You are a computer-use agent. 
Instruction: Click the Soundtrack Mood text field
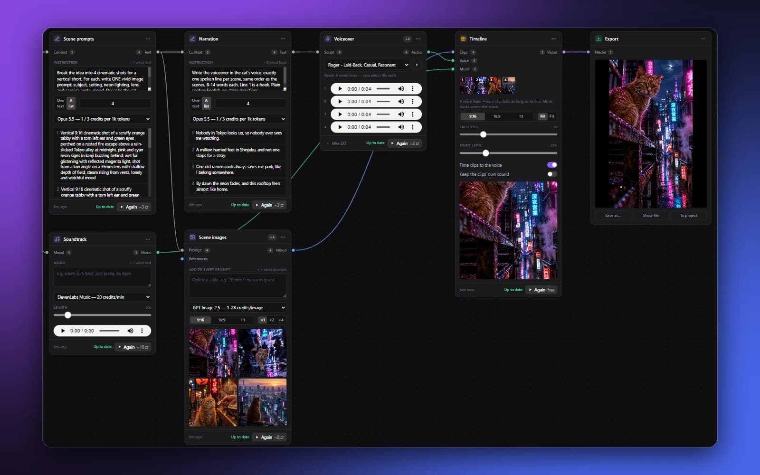click(103, 277)
